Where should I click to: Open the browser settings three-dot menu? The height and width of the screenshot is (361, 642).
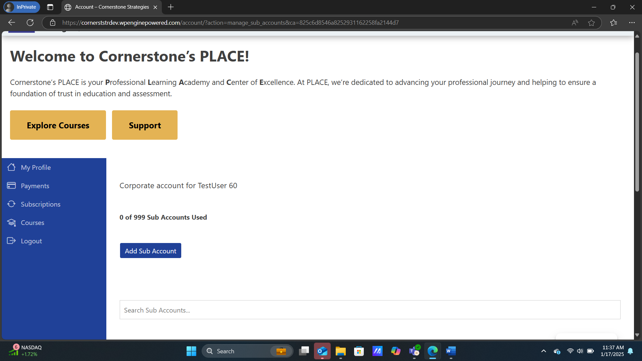(632, 22)
